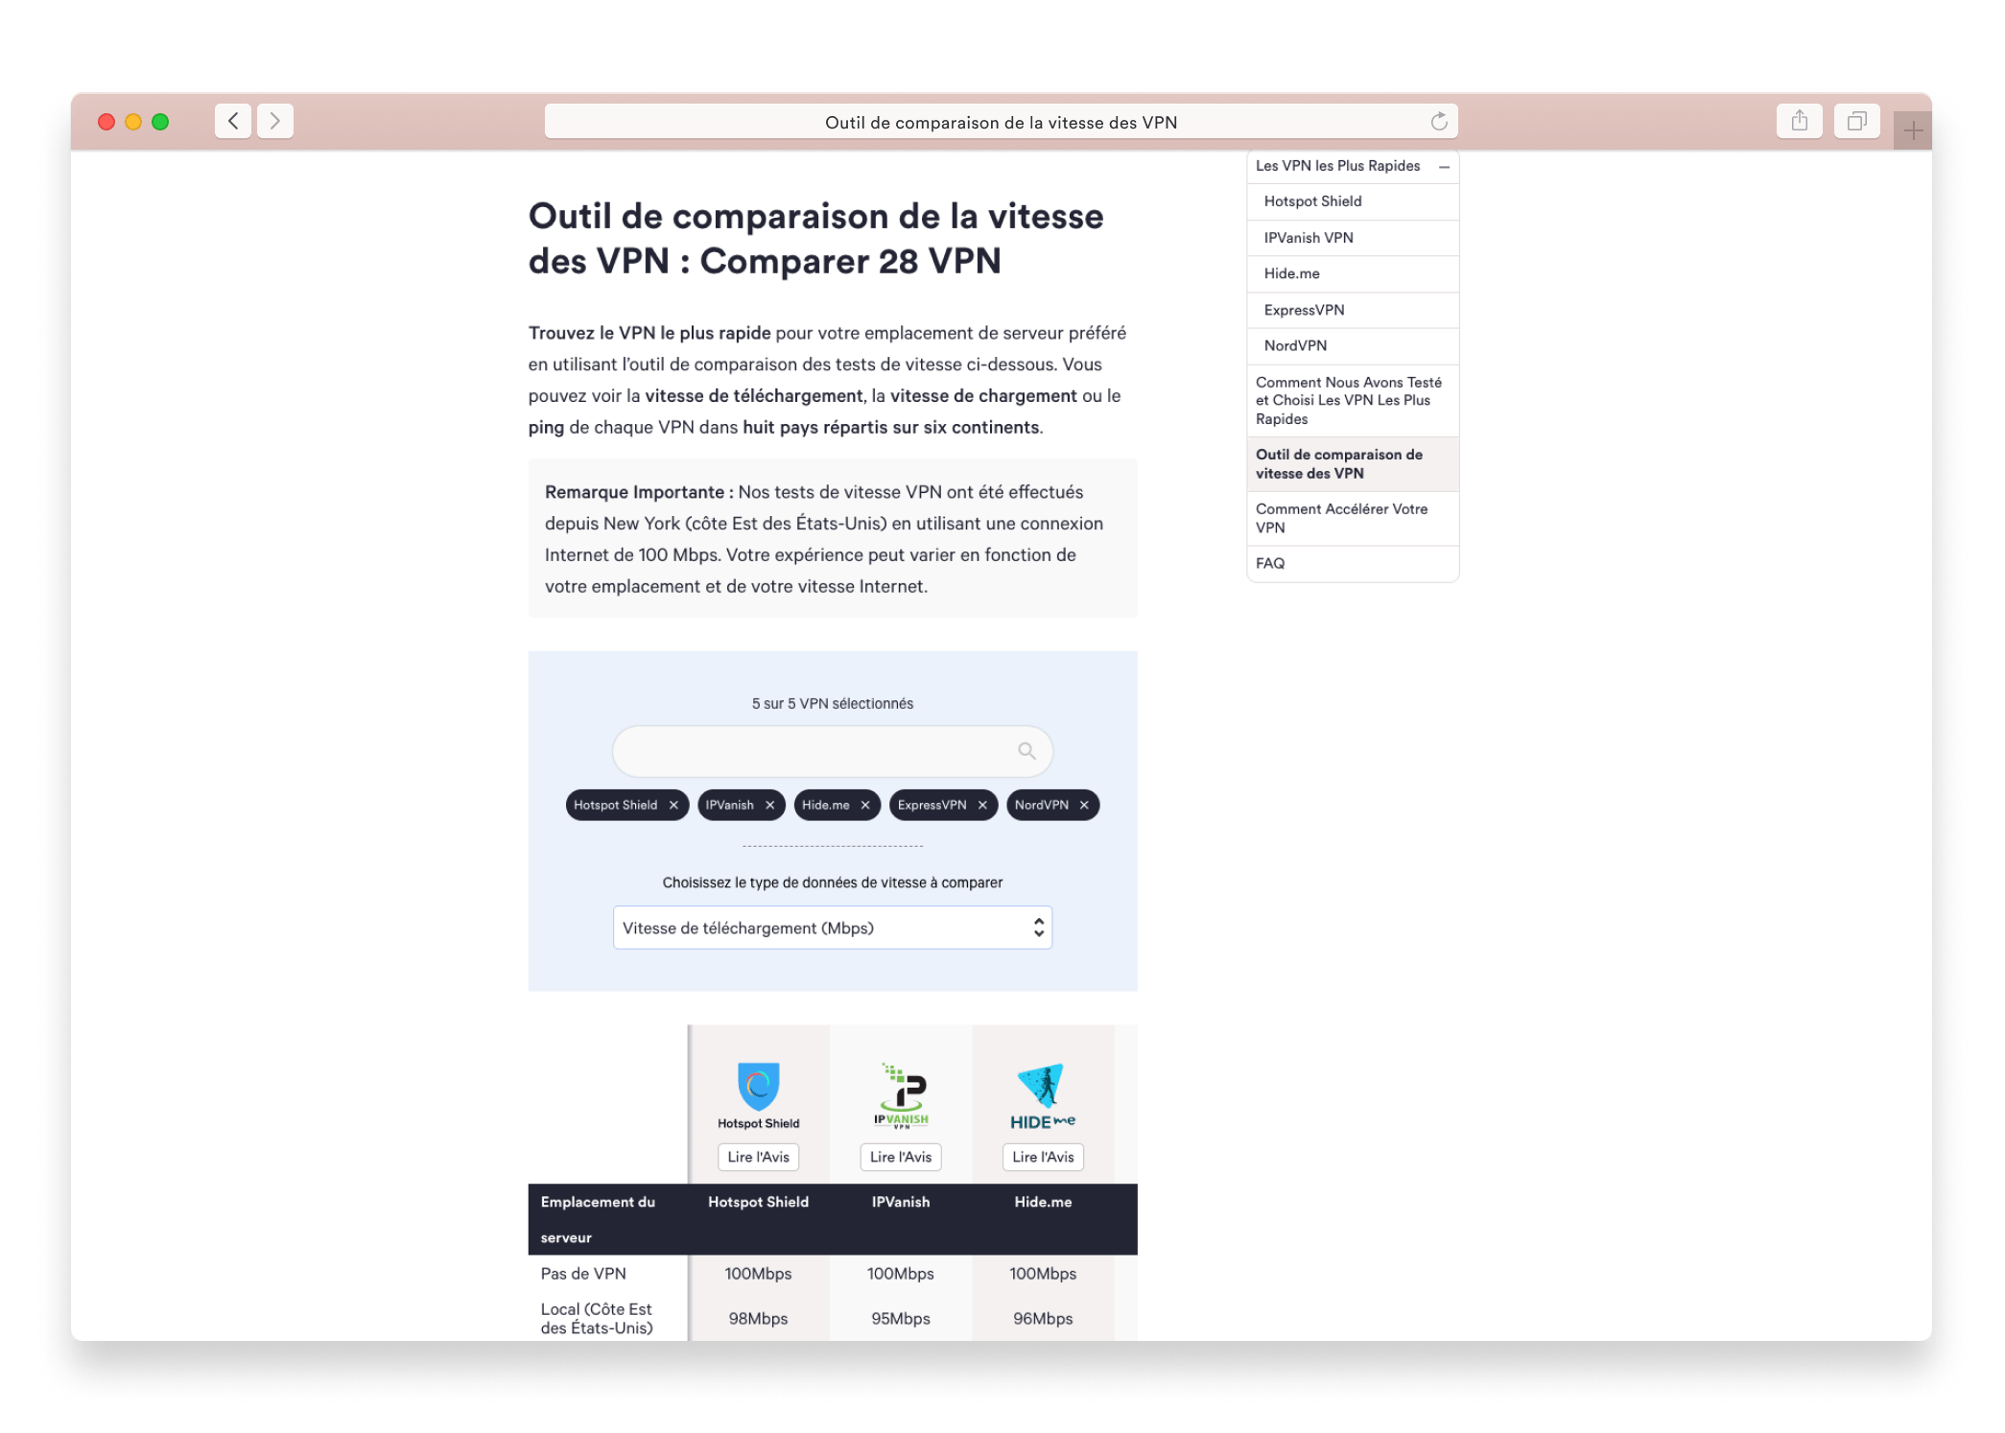Open the share icon in the toolbar

(1800, 122)
